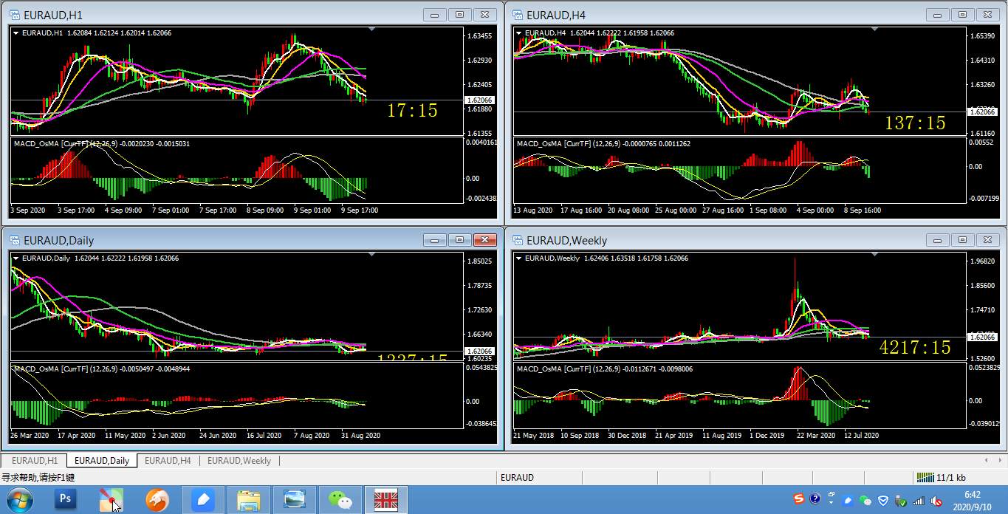The image size is (1008, 514).
Task: Click the 1.96820 price on Weekly scale
Action: point(983,261)
